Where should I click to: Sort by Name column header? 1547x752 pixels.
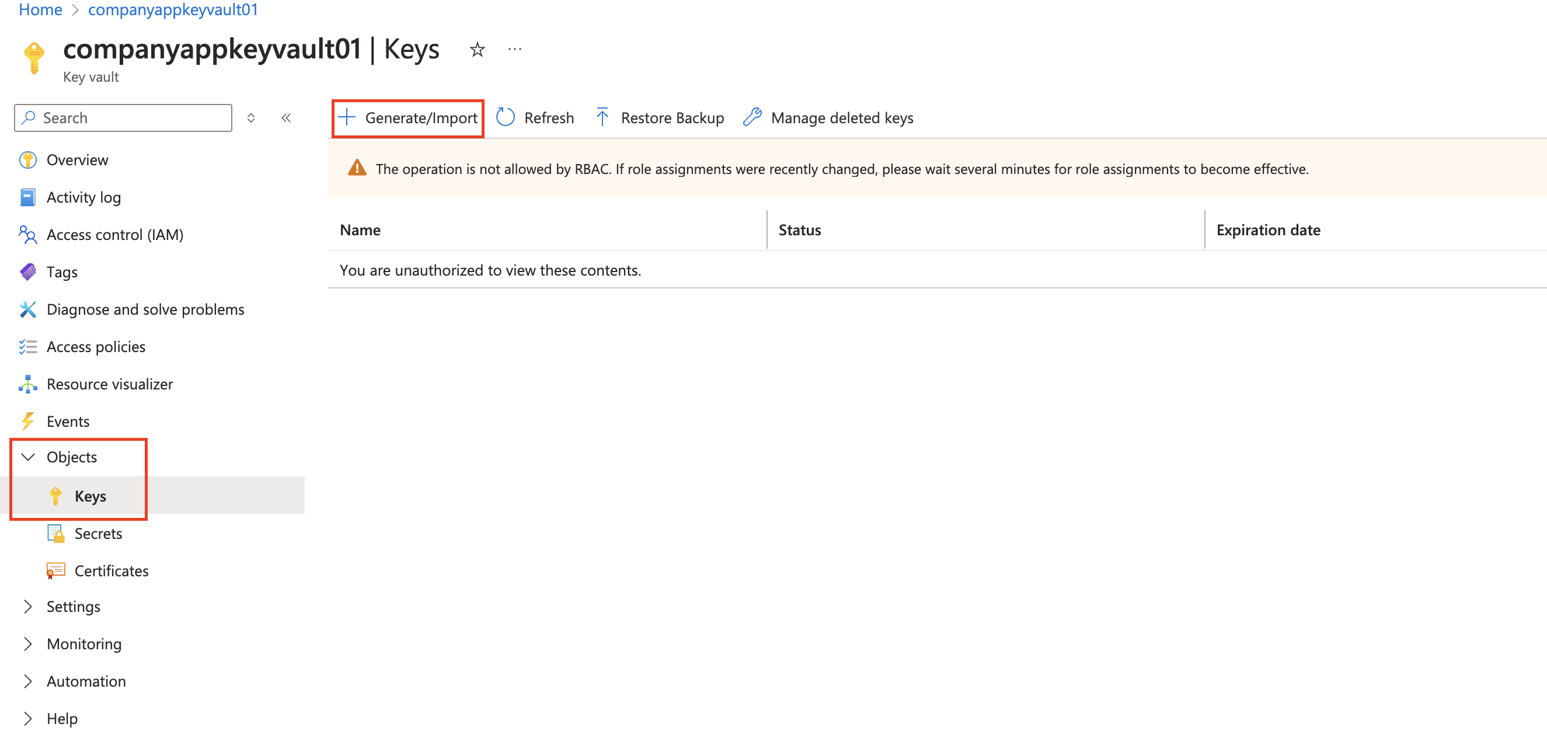tap(360, 230)
